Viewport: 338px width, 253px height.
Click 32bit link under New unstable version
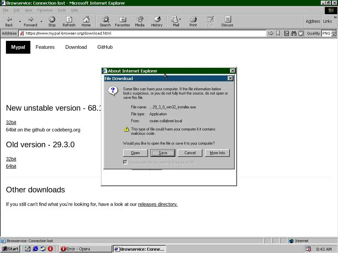coord(11,123)
